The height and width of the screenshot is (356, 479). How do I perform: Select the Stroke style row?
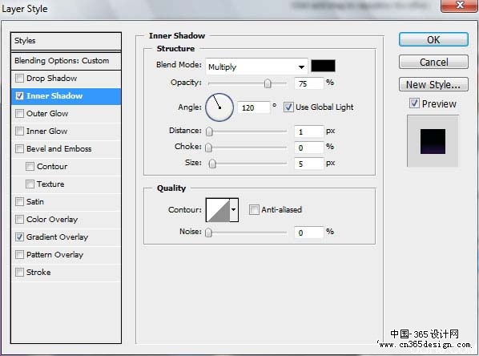pos(66,272)
